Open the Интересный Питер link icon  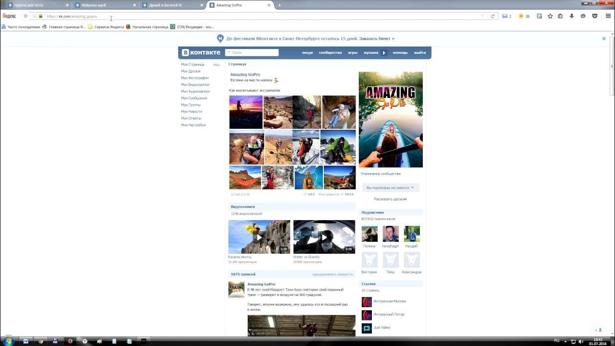[x=367, y=315]
